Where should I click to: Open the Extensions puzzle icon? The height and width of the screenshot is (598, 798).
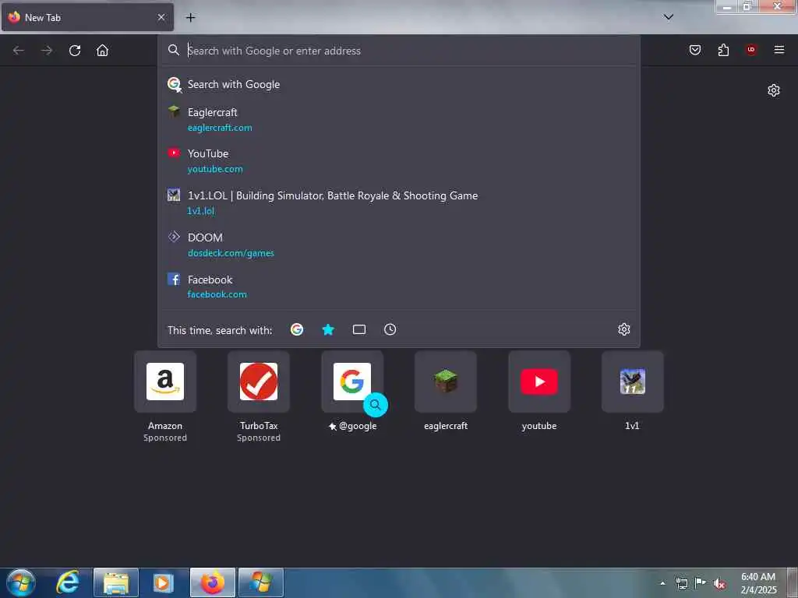coord(723,50)
